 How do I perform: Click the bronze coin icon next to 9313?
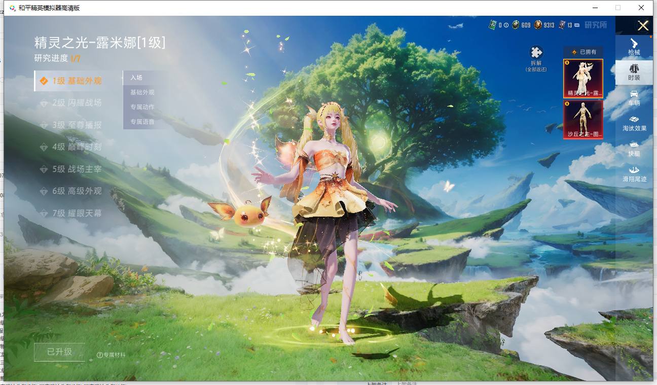[x=538, y=25]
